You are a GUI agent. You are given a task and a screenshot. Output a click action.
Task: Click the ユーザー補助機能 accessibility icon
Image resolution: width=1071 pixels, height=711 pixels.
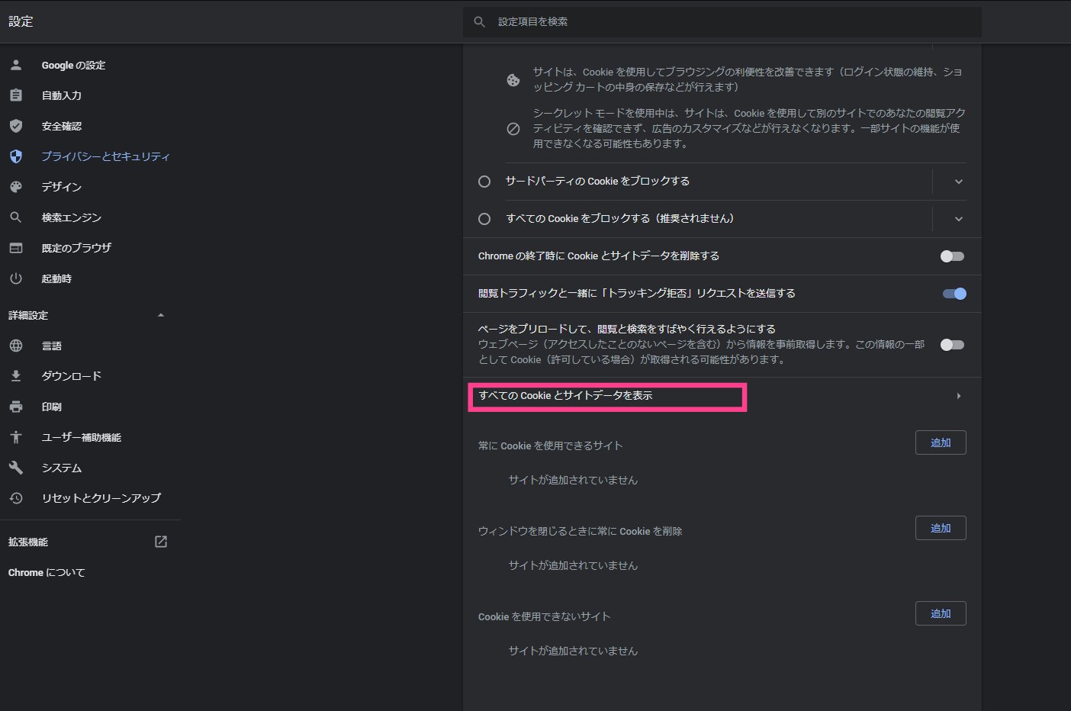pyautogui.click(x=16, y=437)
